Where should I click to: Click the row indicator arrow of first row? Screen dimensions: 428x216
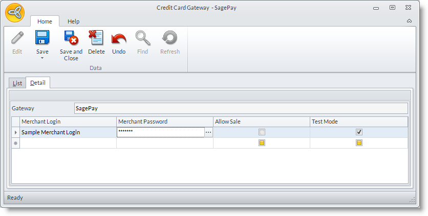click(x=16, y=132)
